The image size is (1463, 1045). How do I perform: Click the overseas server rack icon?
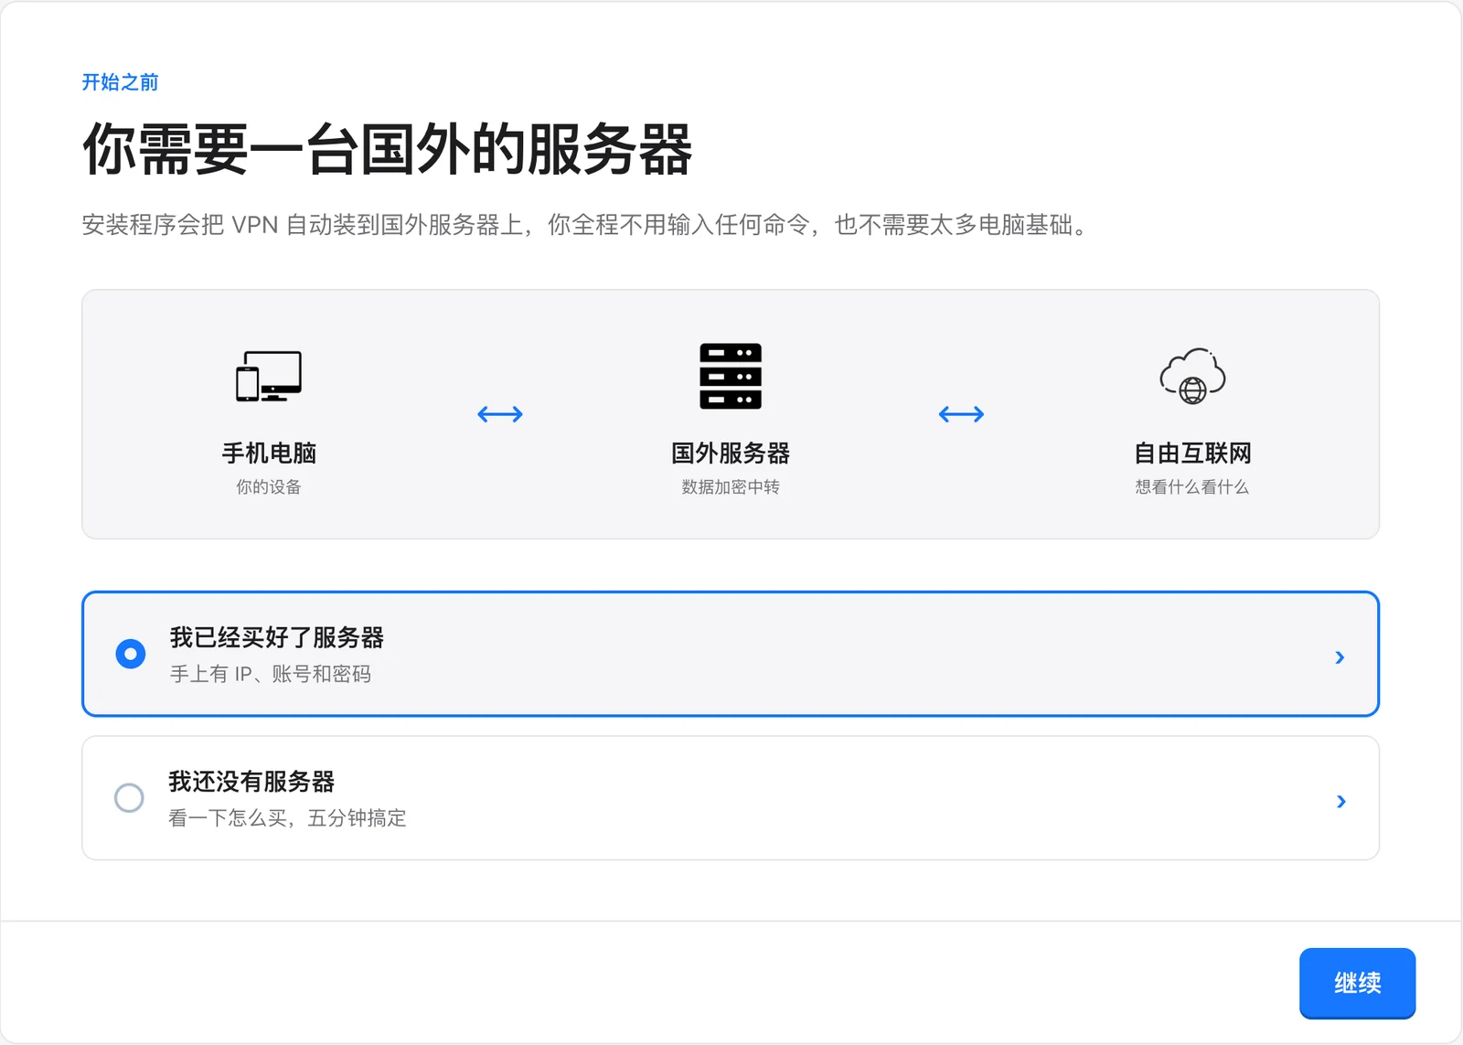[x=731, y=377]
